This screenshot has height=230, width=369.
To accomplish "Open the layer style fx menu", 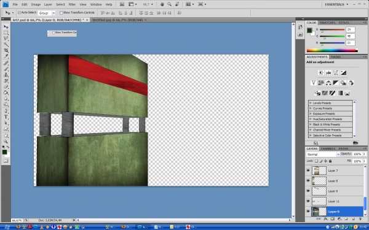I will tap(326, 219).
